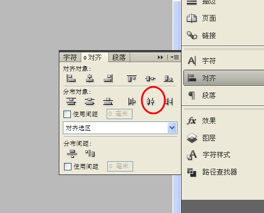Distribute right edges of objects
Screen dimensions: 264x213
[169, 101]
